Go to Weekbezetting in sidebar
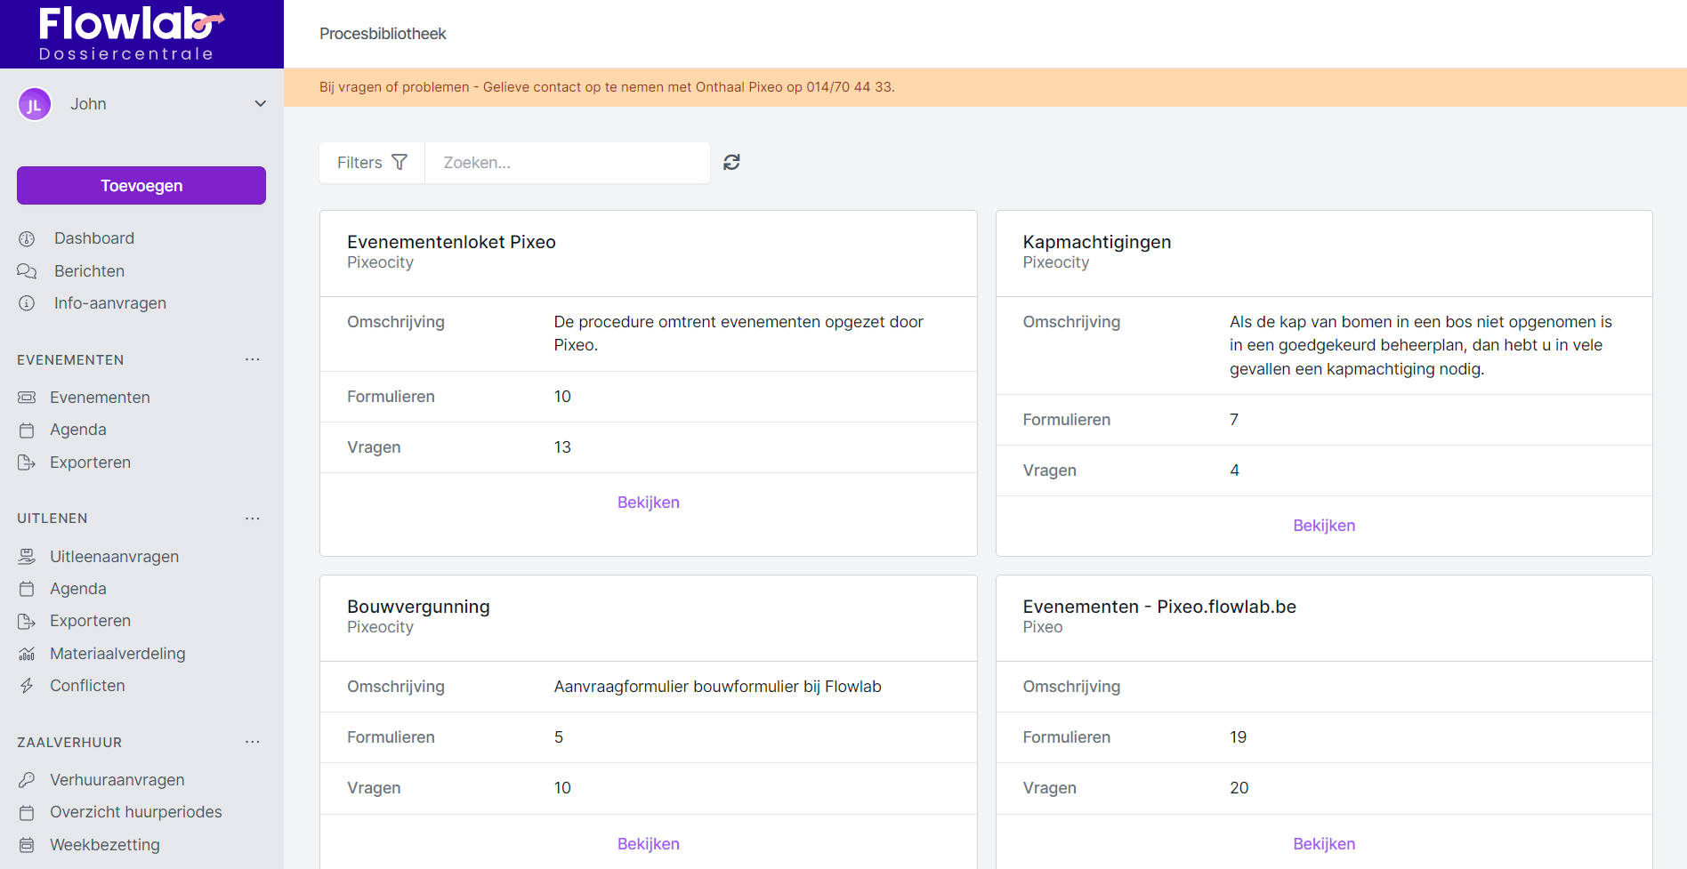This screenshot has height=869, width=1687. point(104,845)
